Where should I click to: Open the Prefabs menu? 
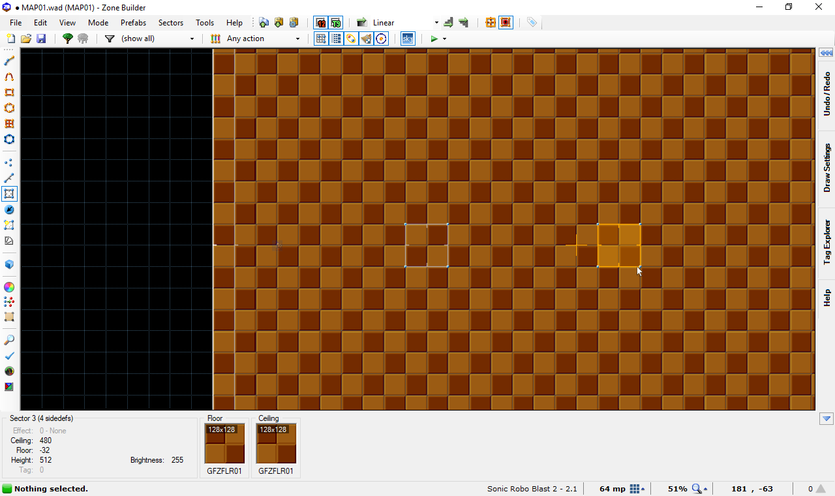click(x=133, y=23)
